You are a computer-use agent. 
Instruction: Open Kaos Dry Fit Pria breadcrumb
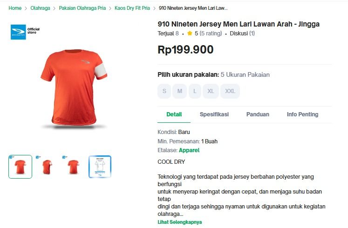coord(132,8)
